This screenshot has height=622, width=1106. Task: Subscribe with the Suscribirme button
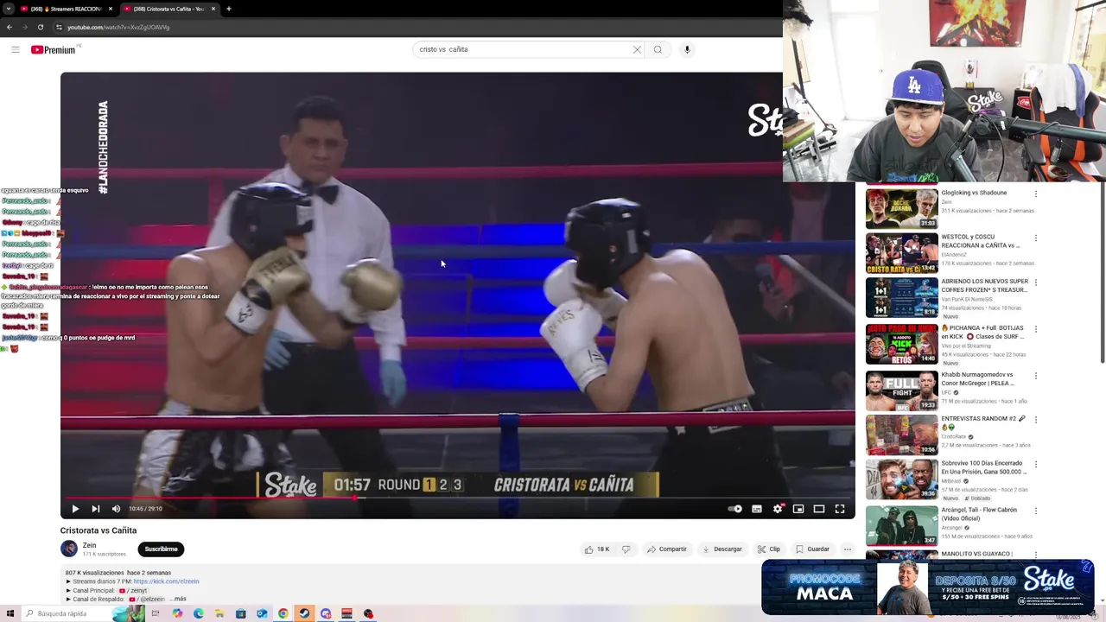pos(161,549)
